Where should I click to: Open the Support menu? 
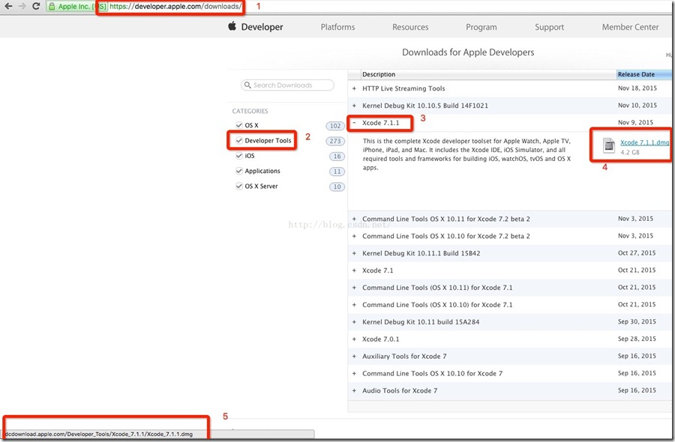(x=549, y=27)
